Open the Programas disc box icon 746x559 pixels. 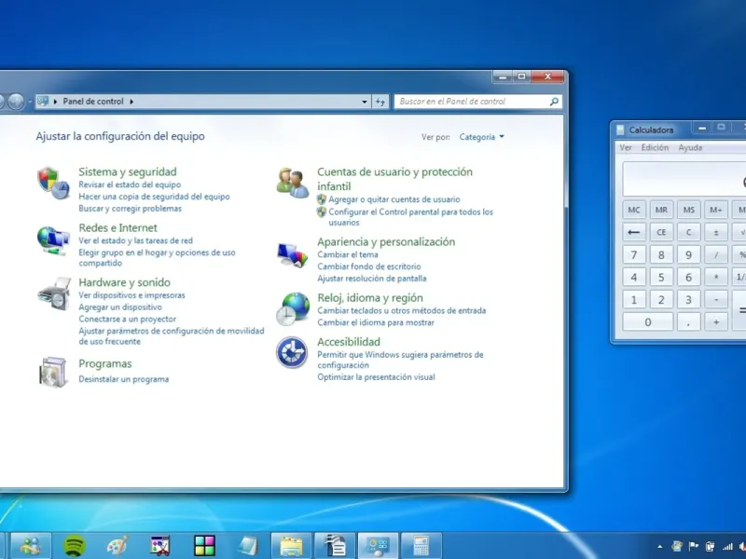coord(52,372)
